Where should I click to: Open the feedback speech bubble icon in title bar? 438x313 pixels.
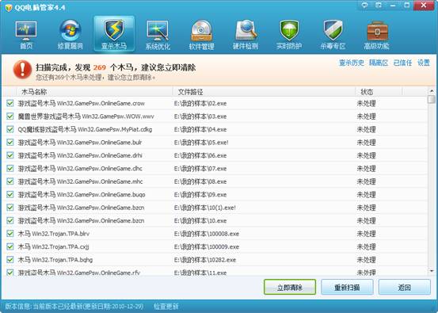coord(364,5)
